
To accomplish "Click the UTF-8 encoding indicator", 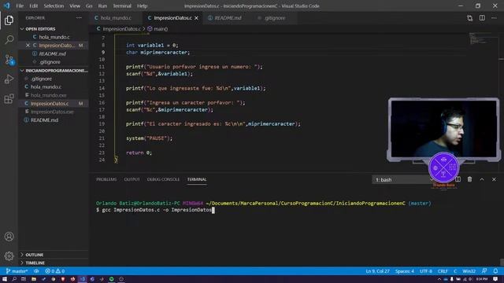I will [x=426, y=271].
